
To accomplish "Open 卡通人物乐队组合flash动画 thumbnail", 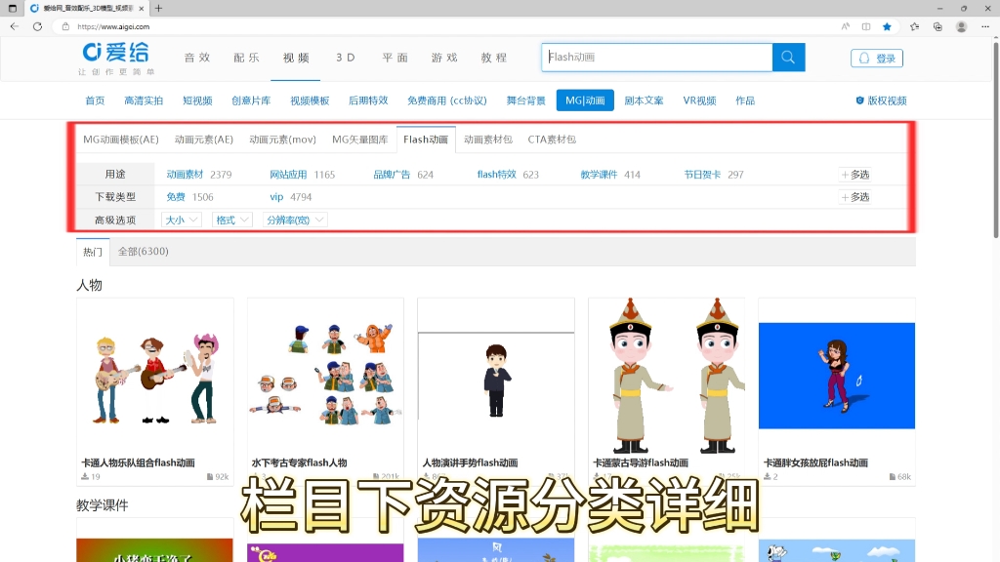I will [155, 376].
